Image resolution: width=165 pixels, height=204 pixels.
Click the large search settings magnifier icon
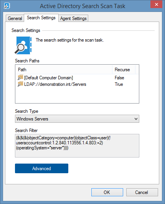(23, 45)
